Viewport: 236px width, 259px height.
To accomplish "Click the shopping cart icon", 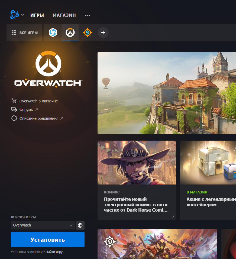I will pyautogui.click(x=14, y=101).
